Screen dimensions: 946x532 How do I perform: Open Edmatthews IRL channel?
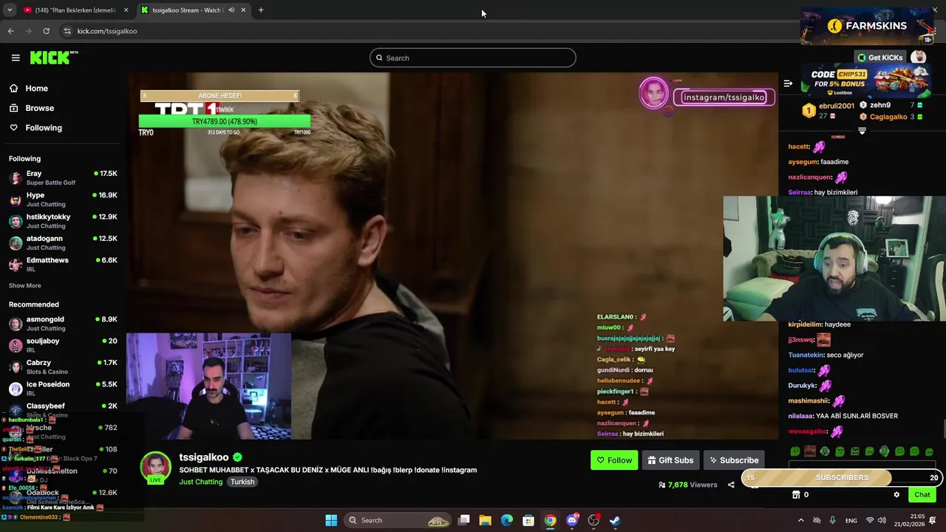pos(63,264)
